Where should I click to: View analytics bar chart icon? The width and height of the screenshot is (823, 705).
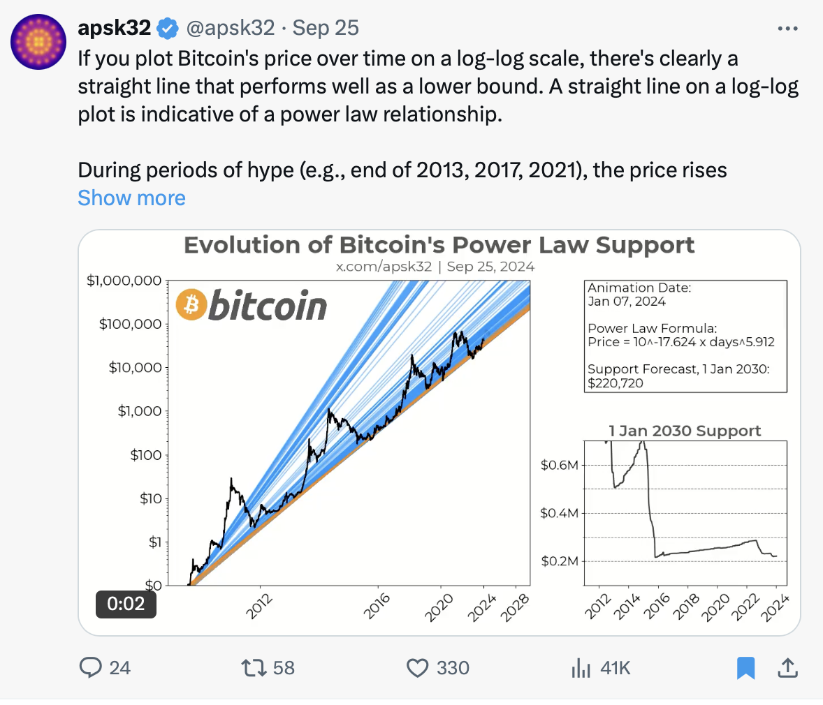click(x=581, y=668)
